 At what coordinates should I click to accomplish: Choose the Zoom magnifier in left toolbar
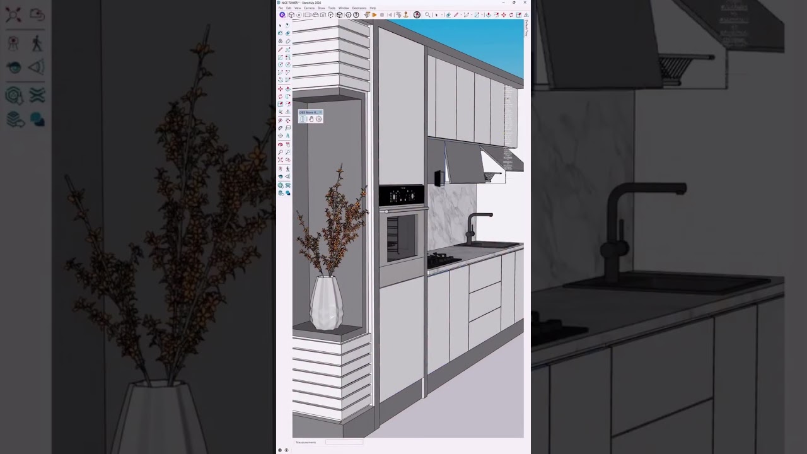(280, 152)
